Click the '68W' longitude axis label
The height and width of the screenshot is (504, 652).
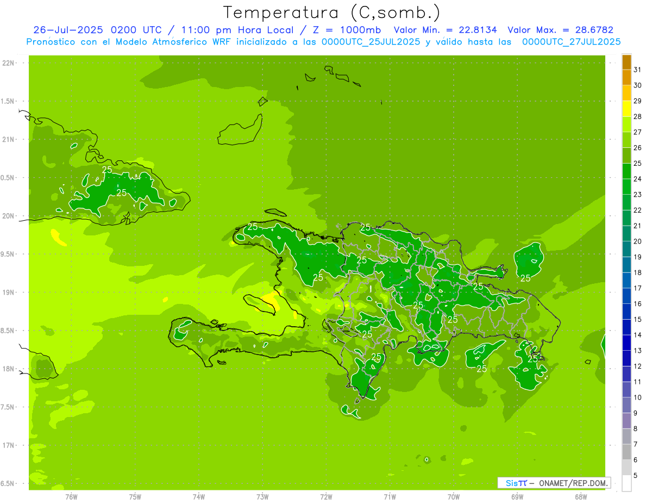coord(581,497)
